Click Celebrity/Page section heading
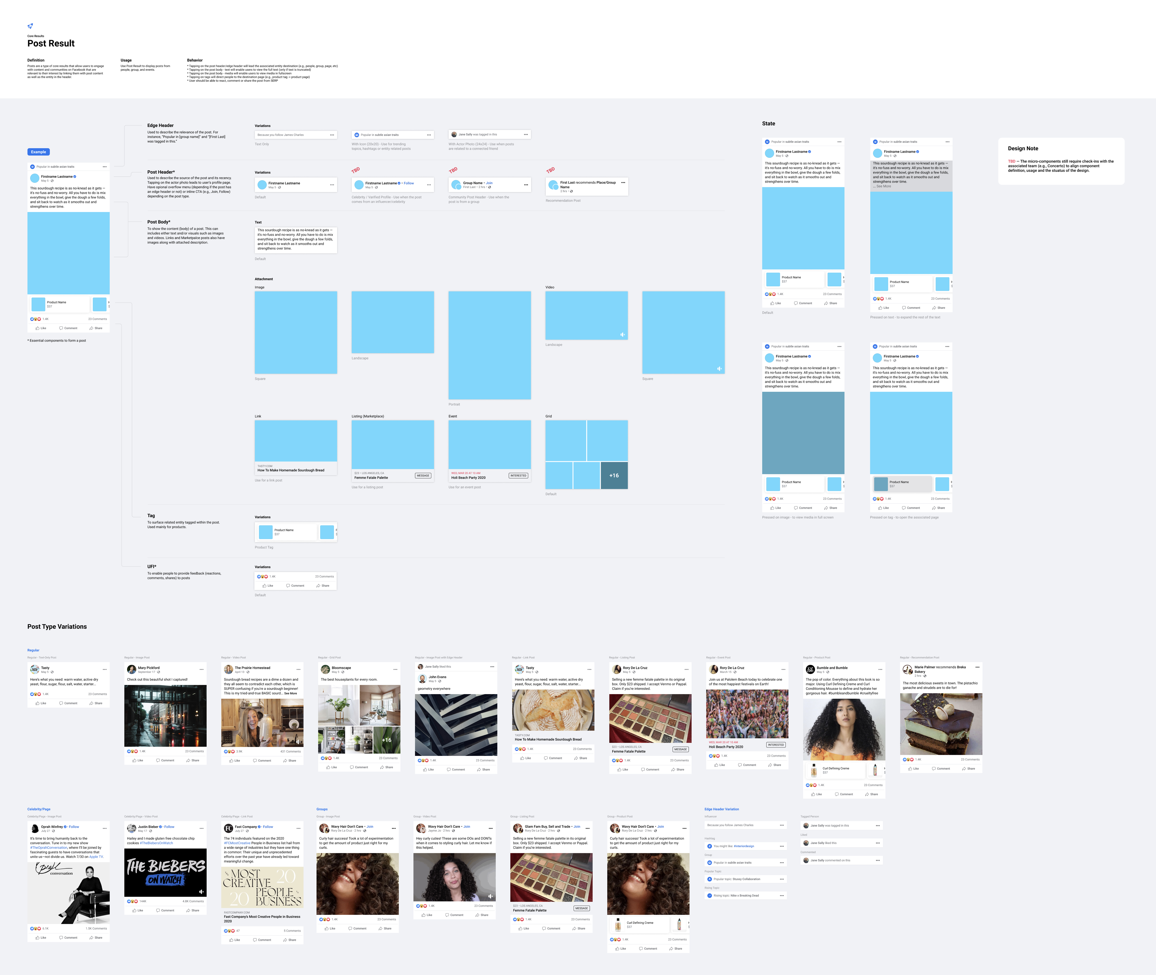 click(39, 809)
